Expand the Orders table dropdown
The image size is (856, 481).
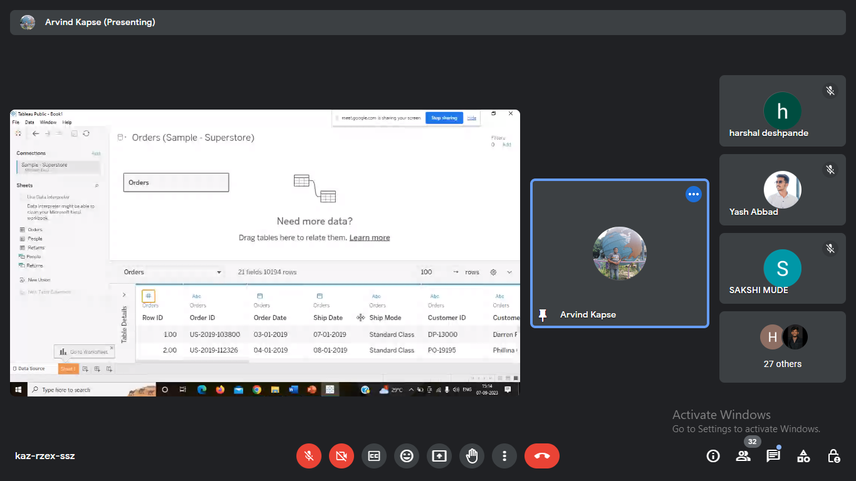[219, 272]
